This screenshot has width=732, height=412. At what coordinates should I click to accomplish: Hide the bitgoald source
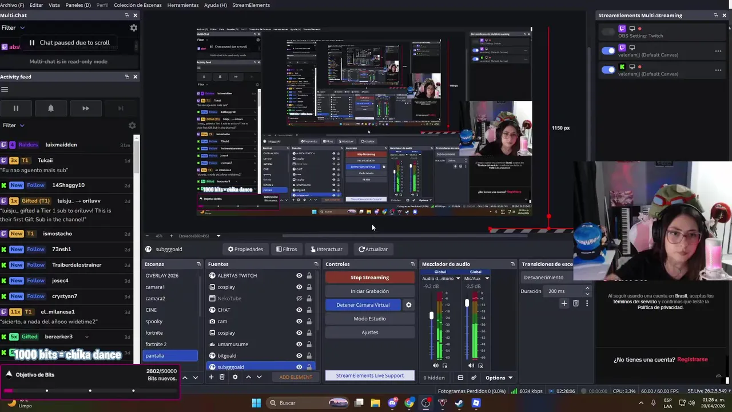pos(299,355)
